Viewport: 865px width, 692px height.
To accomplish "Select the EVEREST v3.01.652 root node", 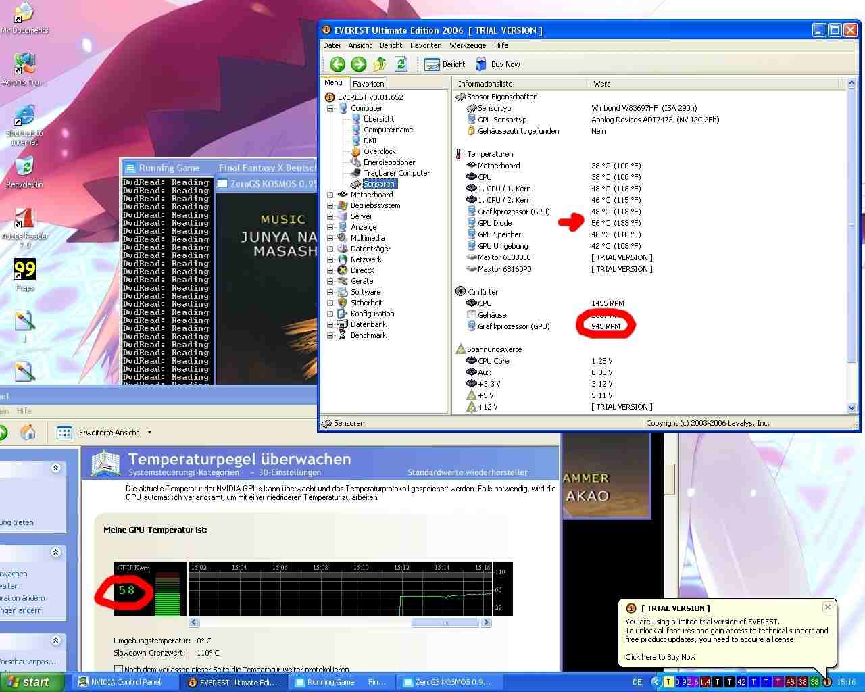I will coord(370,97).
